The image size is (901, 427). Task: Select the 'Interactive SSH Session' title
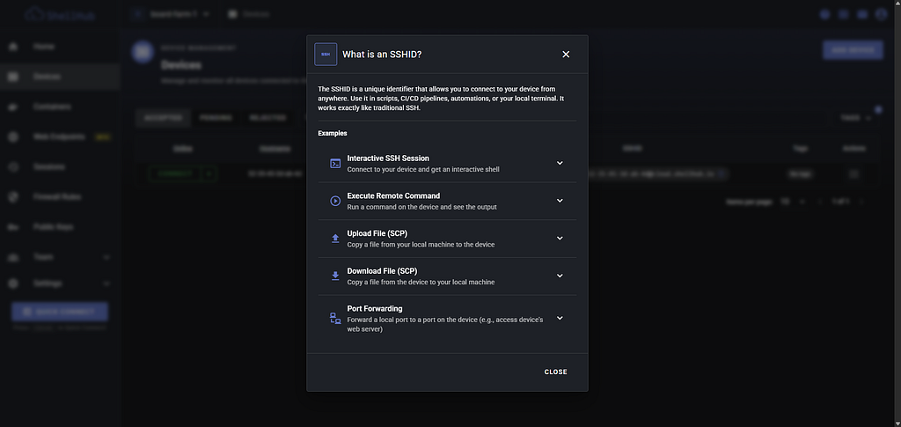[388, 158]
